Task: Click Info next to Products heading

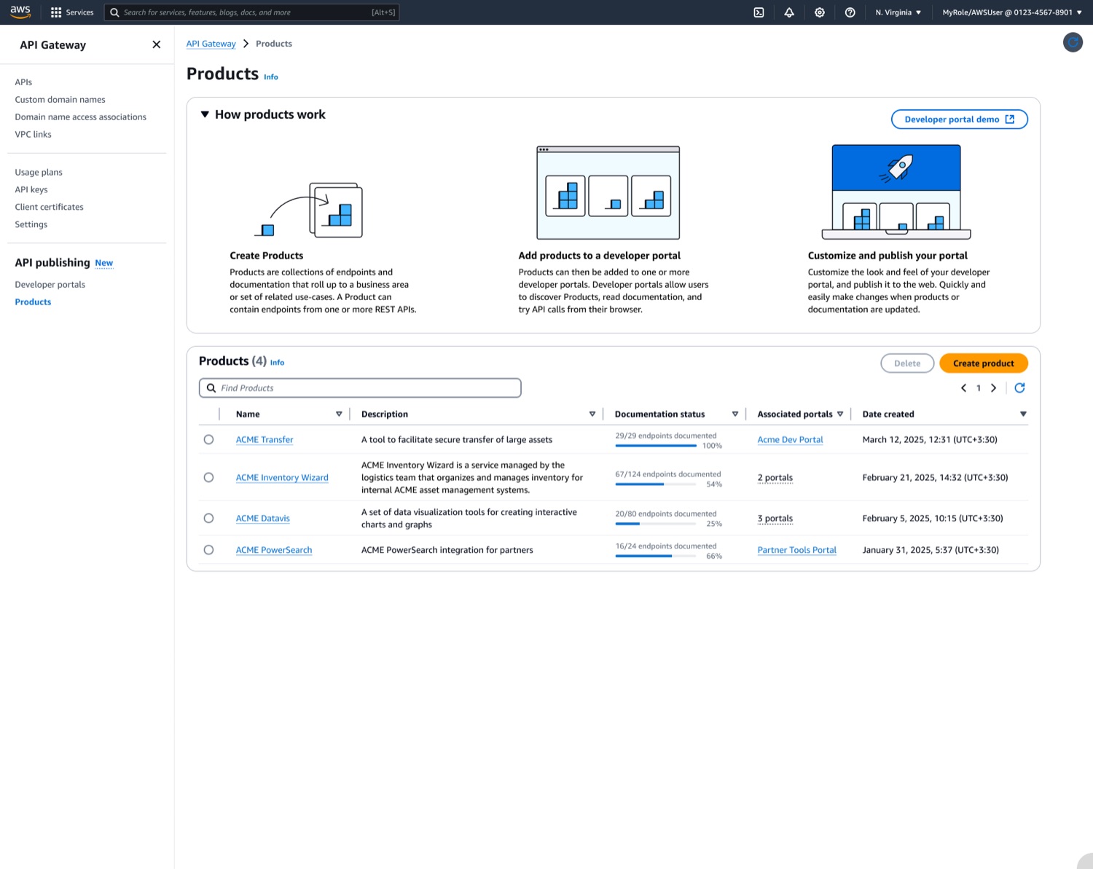Action: click(x=270, y=77)
